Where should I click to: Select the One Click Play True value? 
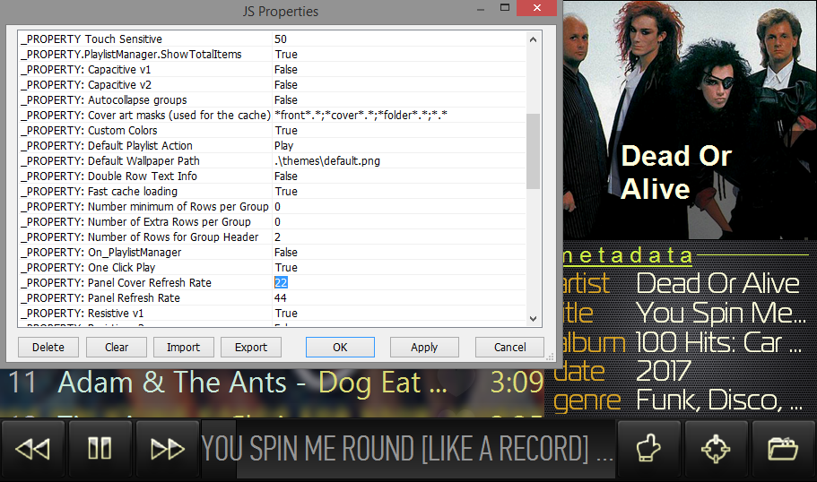[286, 268]
